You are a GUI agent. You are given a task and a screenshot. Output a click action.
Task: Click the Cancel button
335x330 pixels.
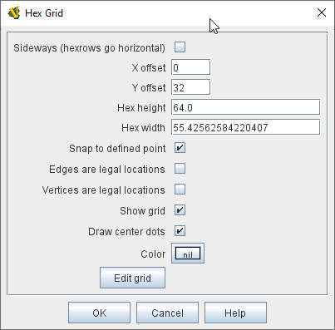pos(167,313)
